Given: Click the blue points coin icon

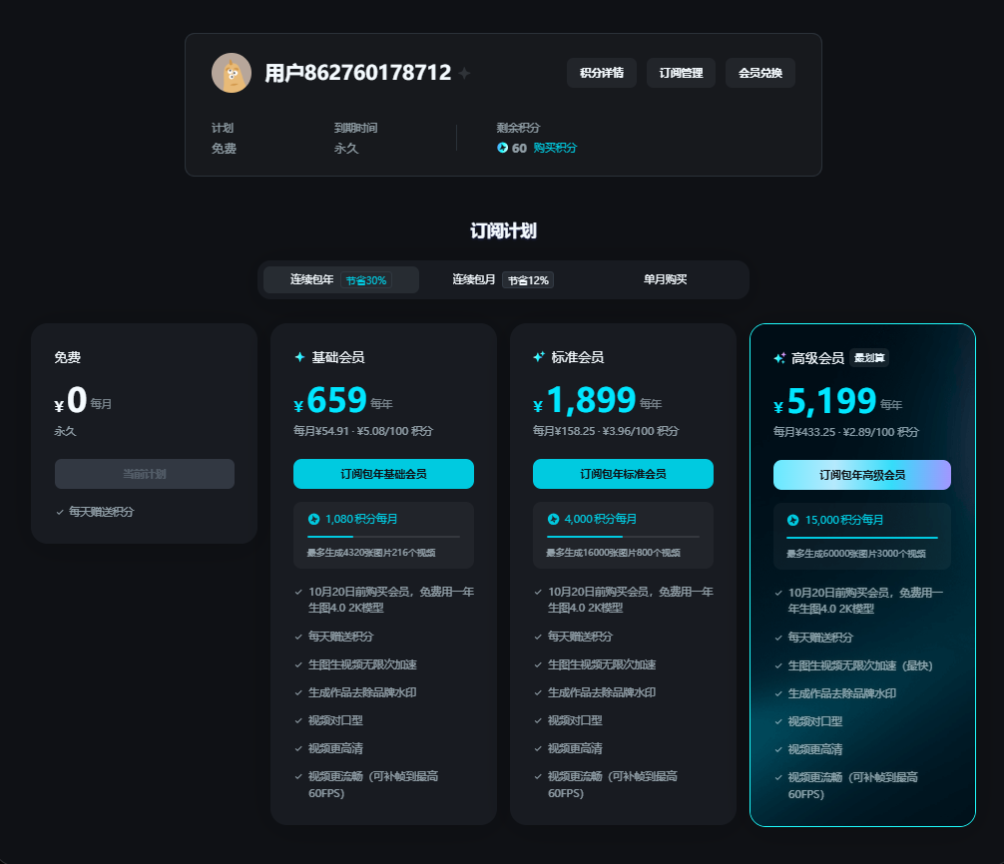Looking at the screenshot, I should [x=502, y=148].
